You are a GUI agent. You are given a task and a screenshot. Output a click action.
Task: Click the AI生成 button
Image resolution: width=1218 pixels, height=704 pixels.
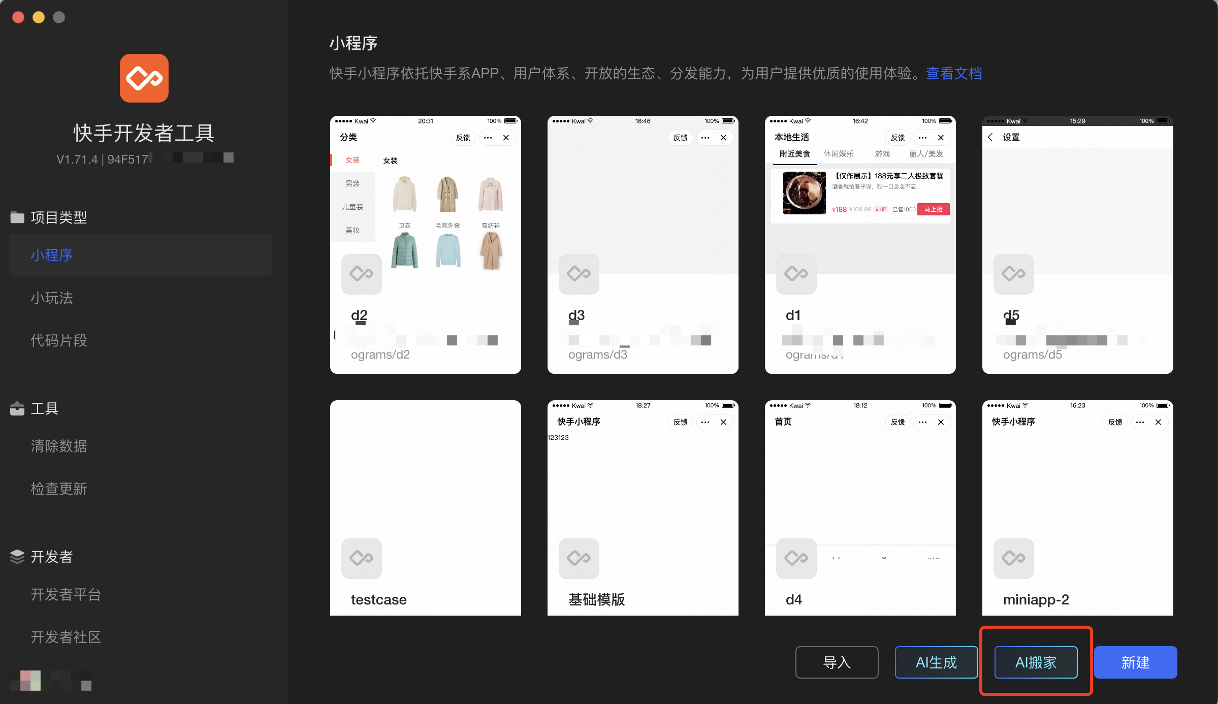tap(936, 662)
